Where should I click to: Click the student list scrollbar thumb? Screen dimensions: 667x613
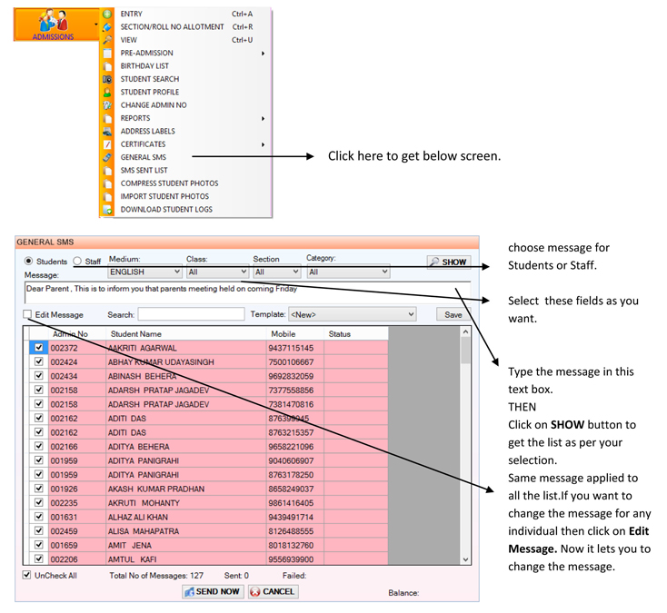pos(466,351)
